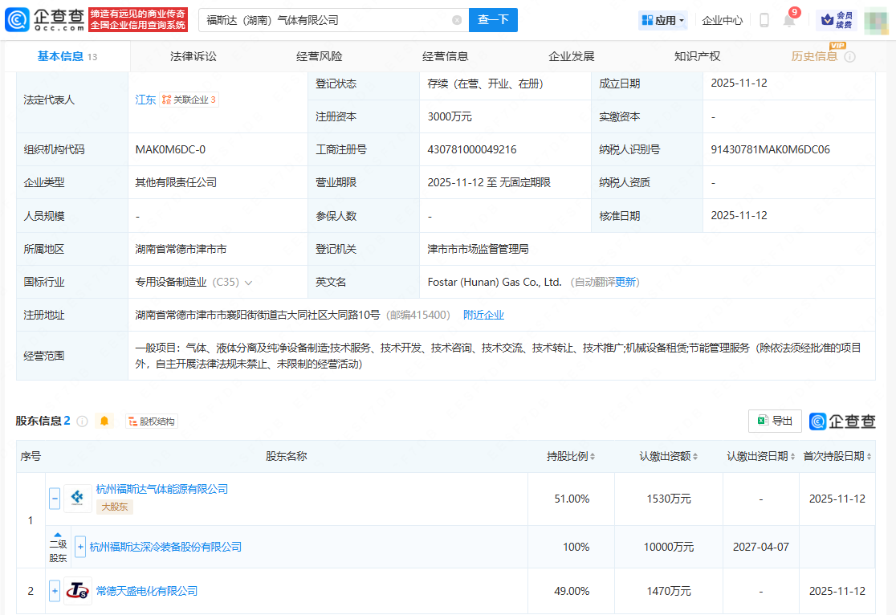This screenshot has height=615, width=896.
Task: Export shareholder table with 导出 button
Action: click(x=774, y=421)
